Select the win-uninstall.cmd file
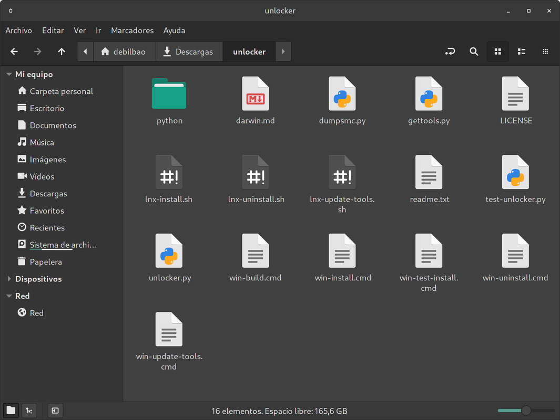Screen dimensions: 560x420 (x=515, y=251)
